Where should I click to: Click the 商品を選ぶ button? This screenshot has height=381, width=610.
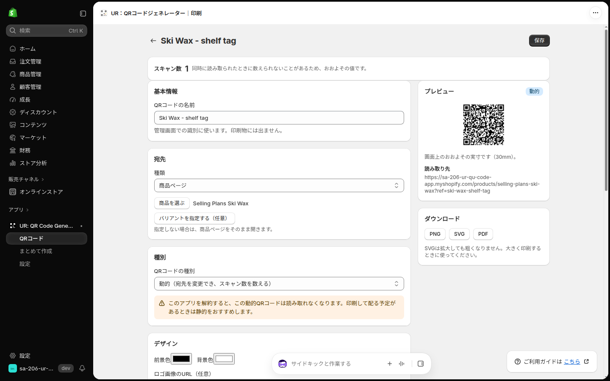click(x=172, y=203)
